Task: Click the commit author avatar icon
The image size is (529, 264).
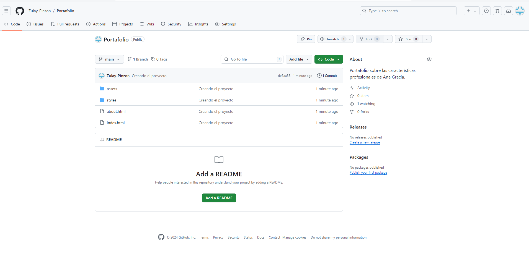Action: (x=102, y=76)
